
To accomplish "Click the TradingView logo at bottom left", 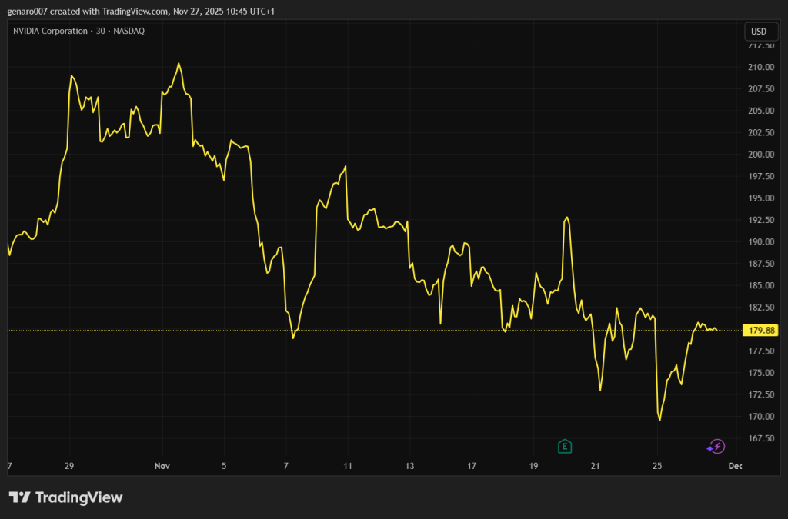I will [65, 497].
